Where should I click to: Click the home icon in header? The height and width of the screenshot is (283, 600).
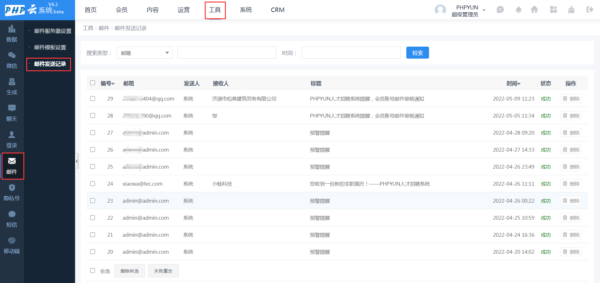pyautogui.click(x=534, y=10)
